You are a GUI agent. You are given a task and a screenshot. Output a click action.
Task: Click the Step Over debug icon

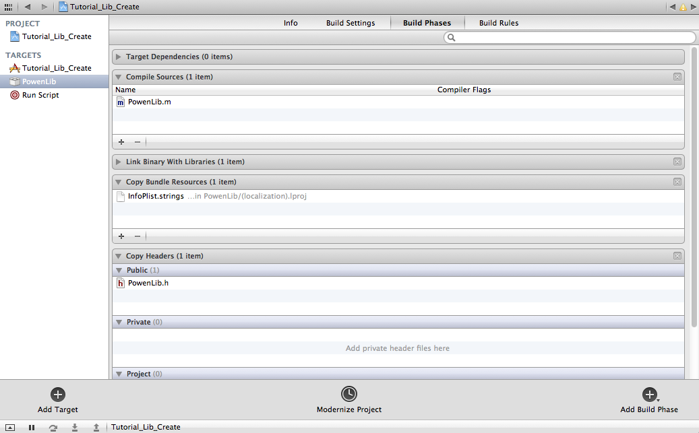pyautogui.click(x=53, y=427)
